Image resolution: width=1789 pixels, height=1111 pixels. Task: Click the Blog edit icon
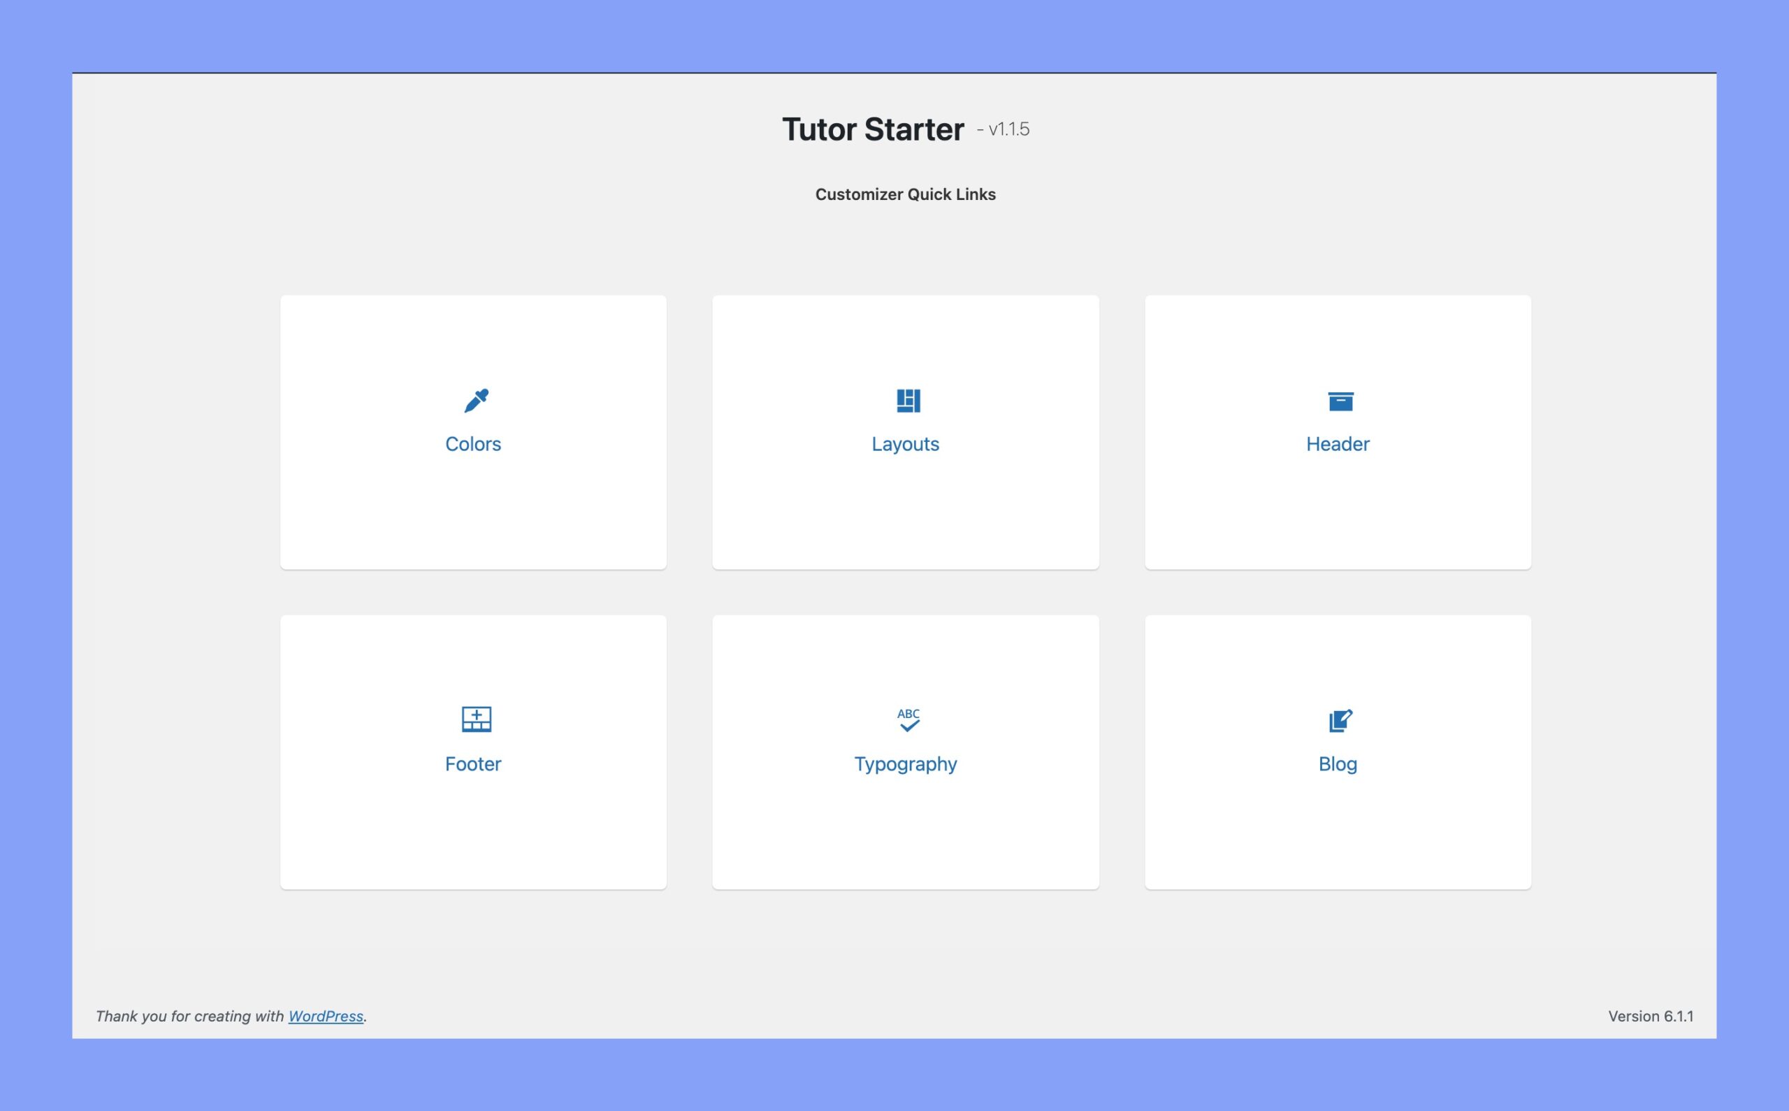click(1340, 720)
